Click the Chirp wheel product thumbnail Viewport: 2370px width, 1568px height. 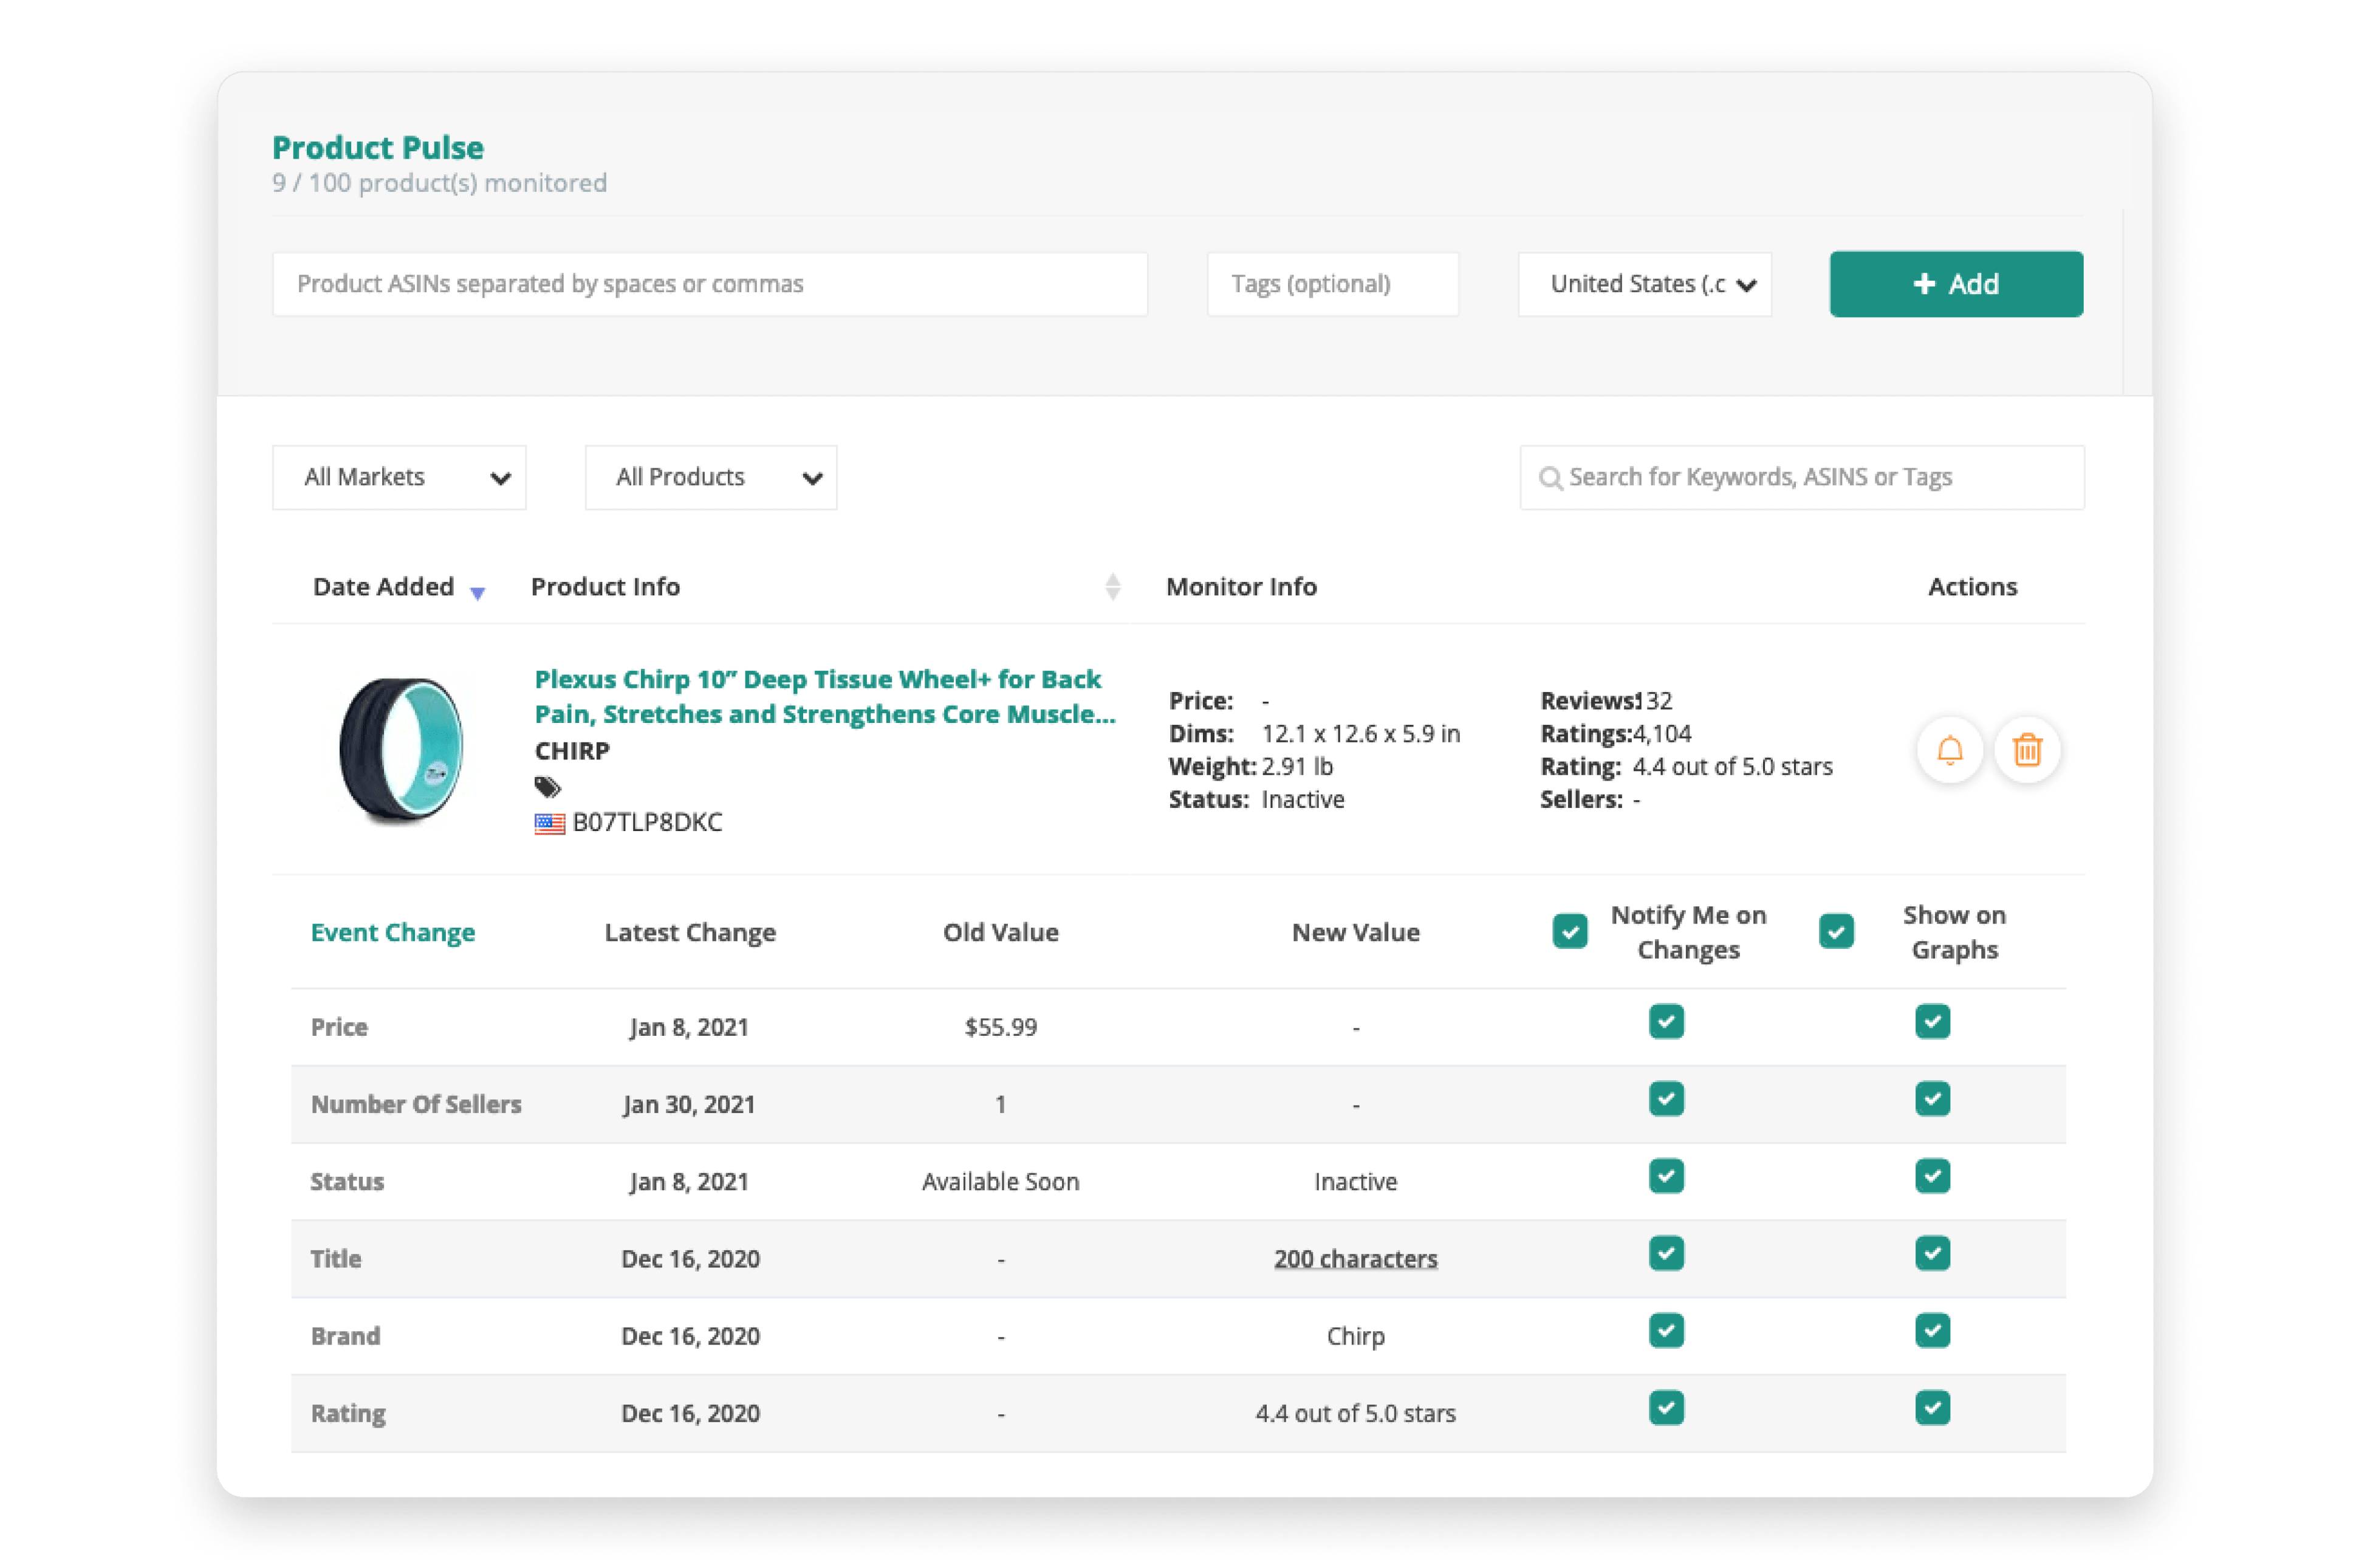click(x=402, y=749)
